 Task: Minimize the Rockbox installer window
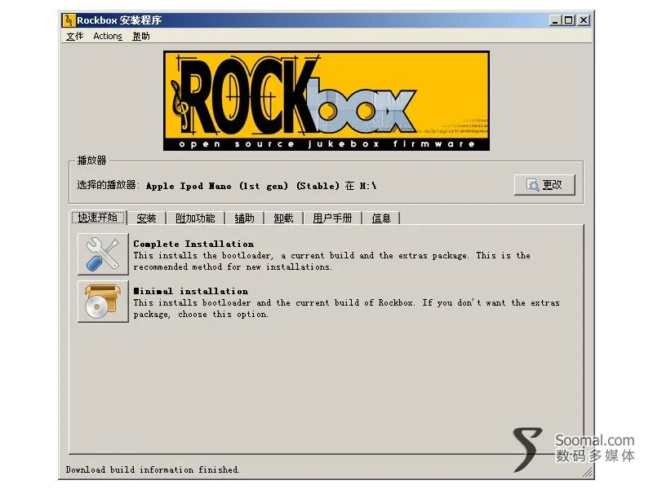(555, 20)
